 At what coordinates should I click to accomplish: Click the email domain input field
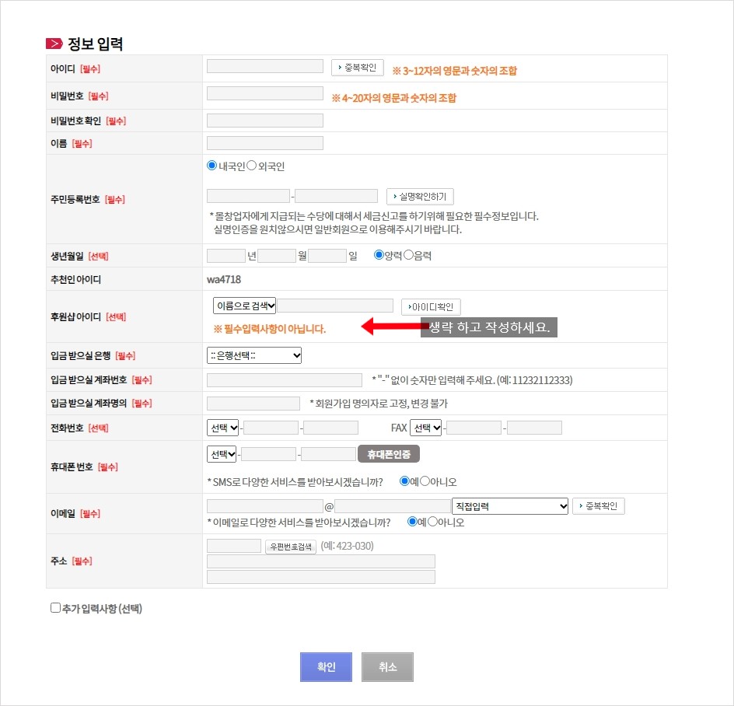point(393,506)
